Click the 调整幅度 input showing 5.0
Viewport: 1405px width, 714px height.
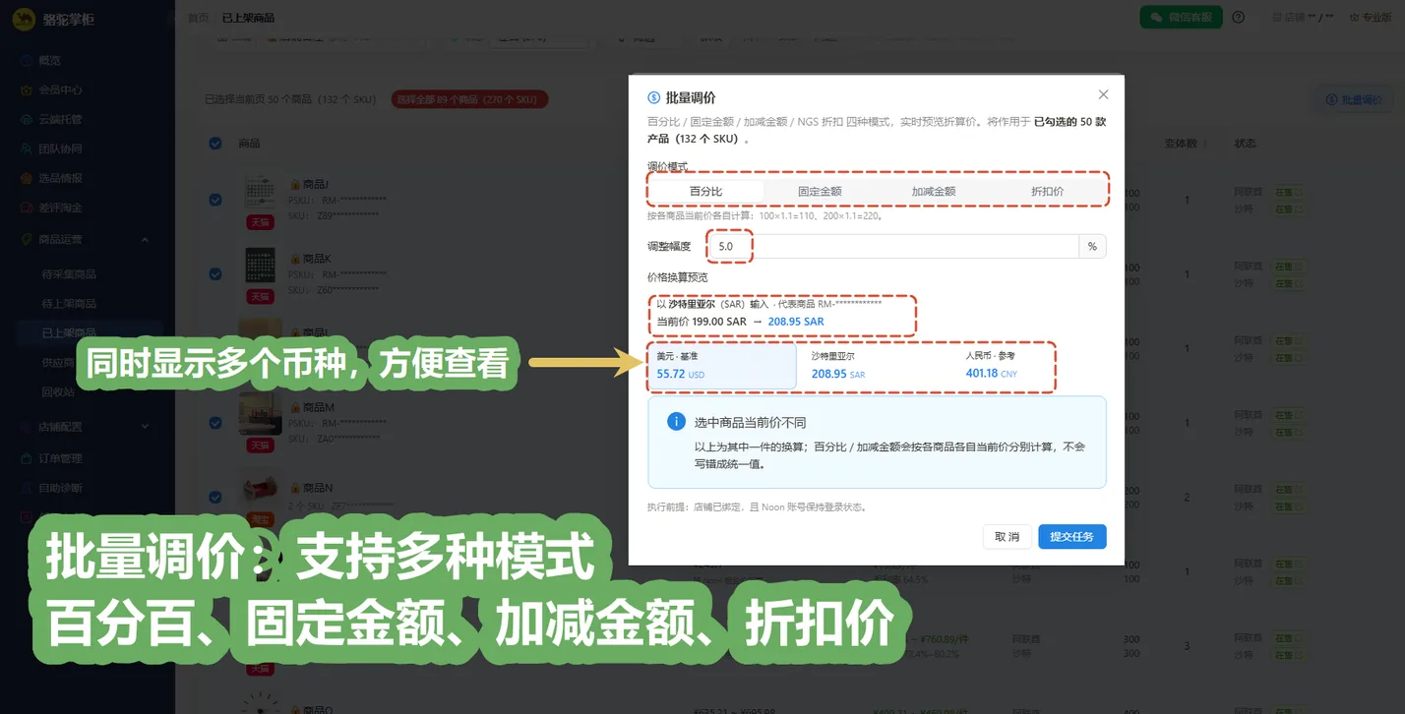pyautogui.click(x=895, y=246)
